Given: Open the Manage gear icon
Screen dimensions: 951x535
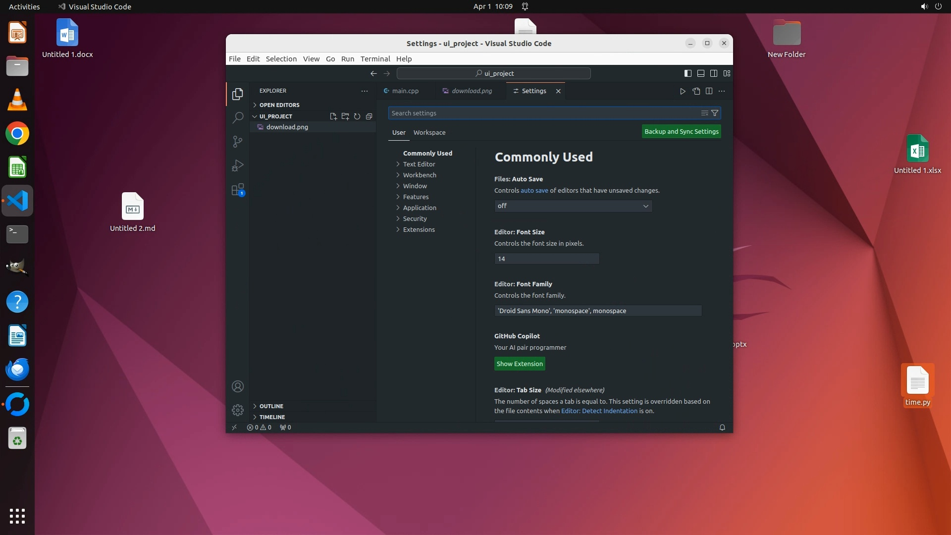Looking at the screenshot, I should pos(238,410).
